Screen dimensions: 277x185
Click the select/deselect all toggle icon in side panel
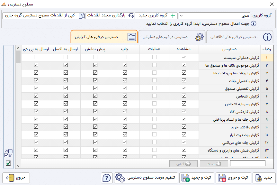(8, 153)
